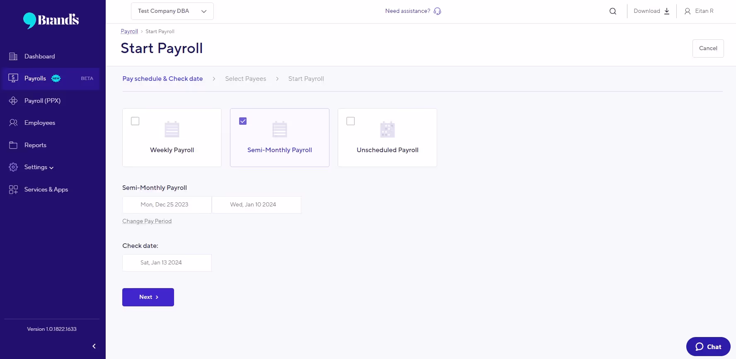Click the Semi-Monthly Payroll calendar icon

click(280, 129)
